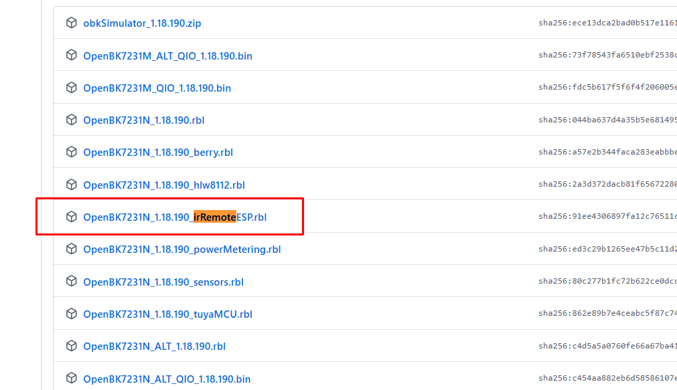This screenshot has height=390, width=677.
Task: Select sha256 hash starting 80c277b1fc72b622
Action: (x=607, y=281)
